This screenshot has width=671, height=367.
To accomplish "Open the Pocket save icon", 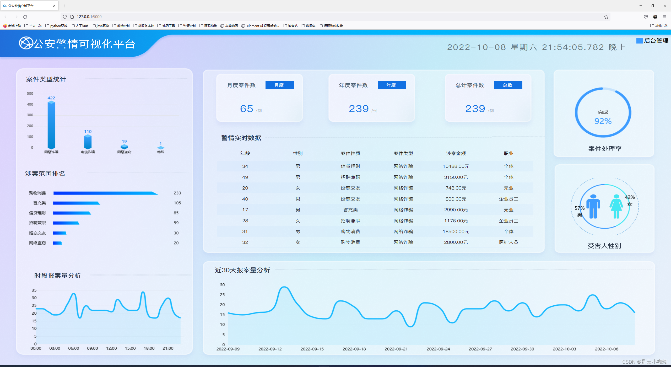I will point(646,17).
